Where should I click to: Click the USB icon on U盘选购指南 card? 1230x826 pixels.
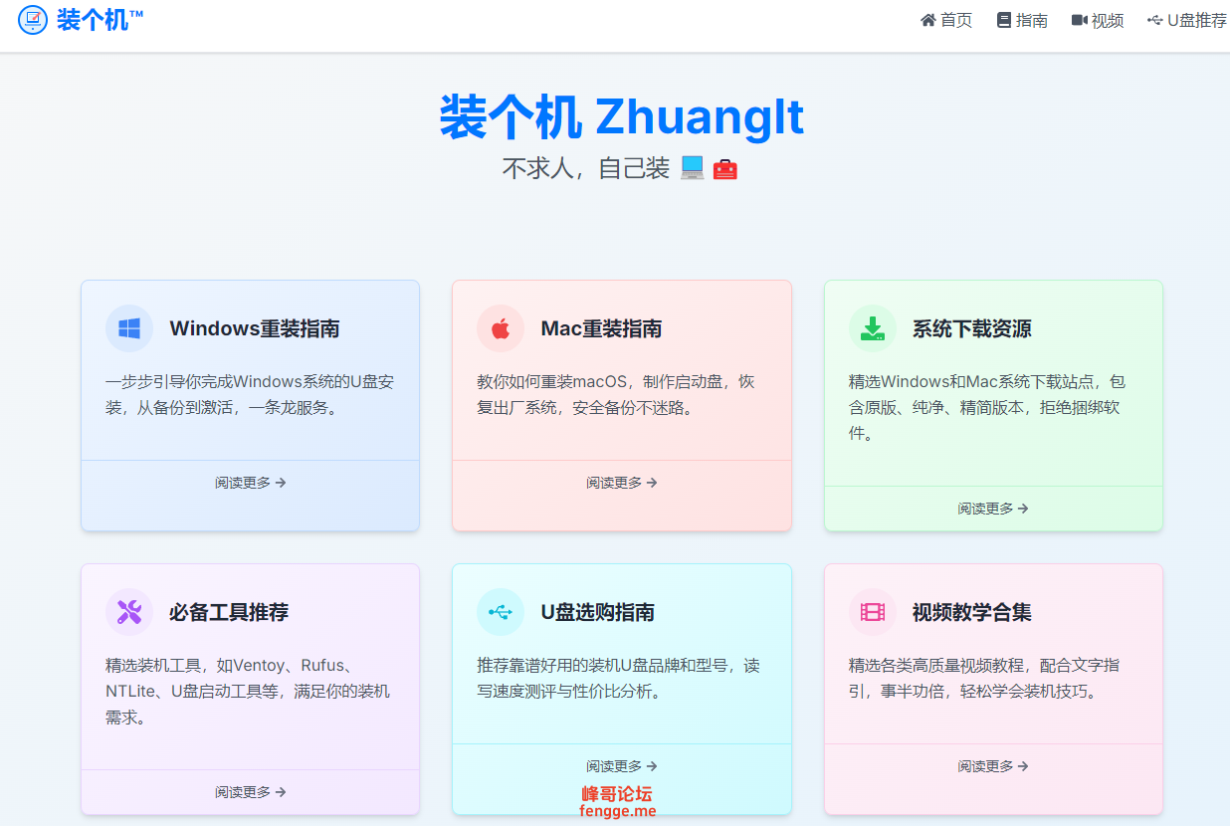tap(501, 612)
